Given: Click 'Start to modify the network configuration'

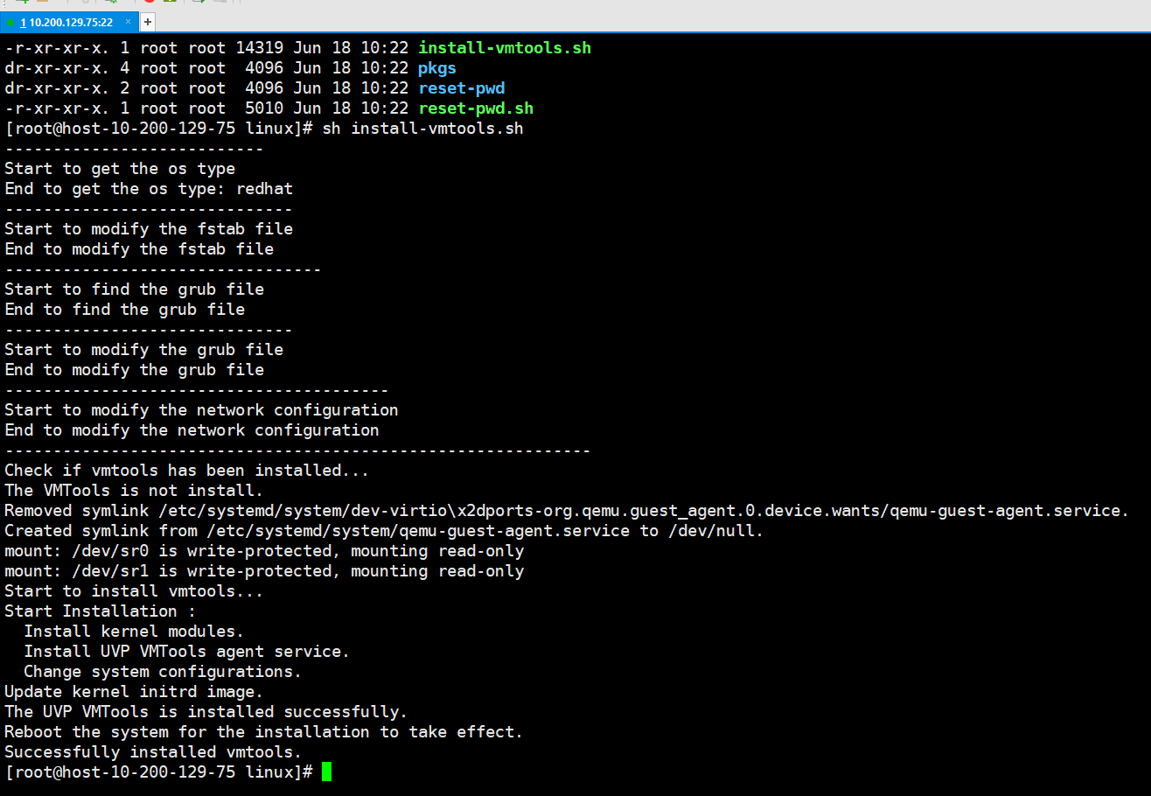Looking at the screenshot, I should coord(201,410).
